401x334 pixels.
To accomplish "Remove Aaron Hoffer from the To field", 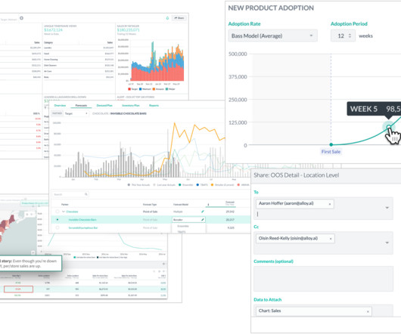I will pyautogui.click(x=330, y=204).
